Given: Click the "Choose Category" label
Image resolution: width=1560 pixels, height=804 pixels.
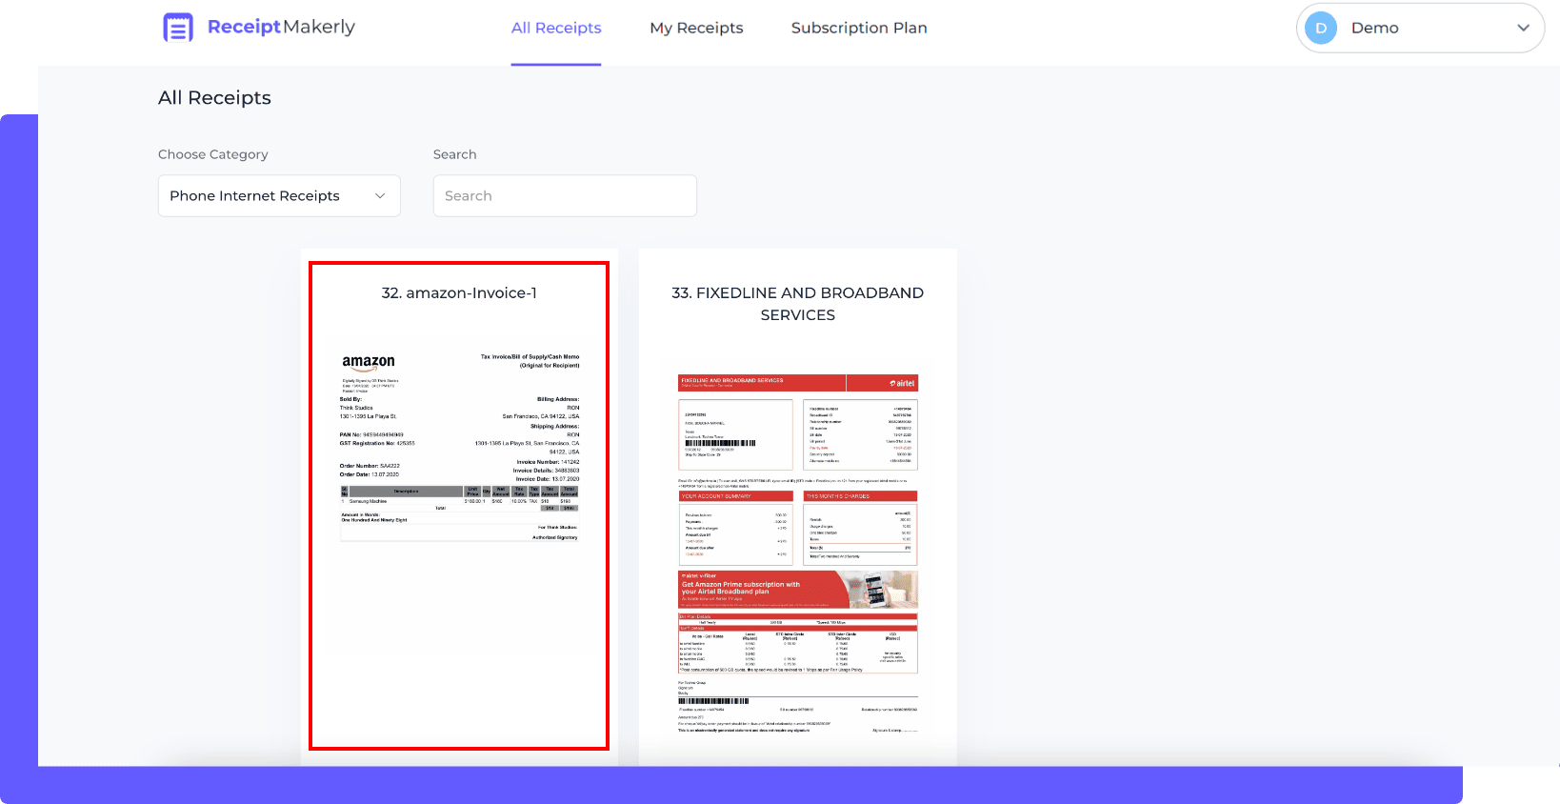Looking at the screenshot, I should pos(213,154).
